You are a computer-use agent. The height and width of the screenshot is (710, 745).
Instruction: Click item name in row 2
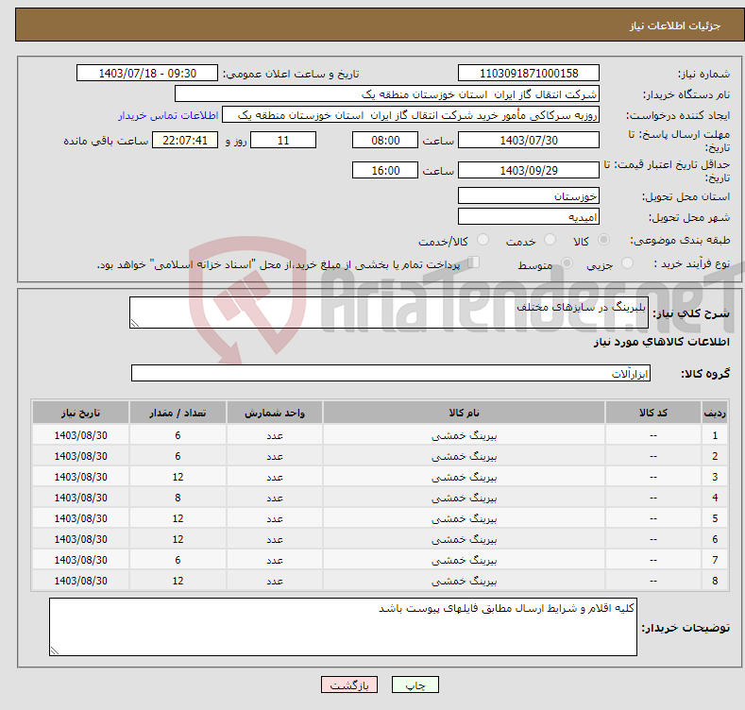coord(464,456)
